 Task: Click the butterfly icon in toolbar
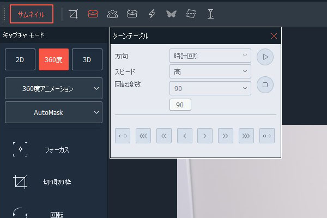click(x=171, y=14)
